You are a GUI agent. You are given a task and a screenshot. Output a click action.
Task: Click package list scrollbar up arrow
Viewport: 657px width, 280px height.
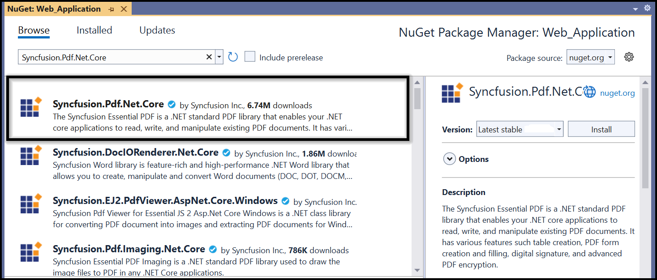click(417, 83)
